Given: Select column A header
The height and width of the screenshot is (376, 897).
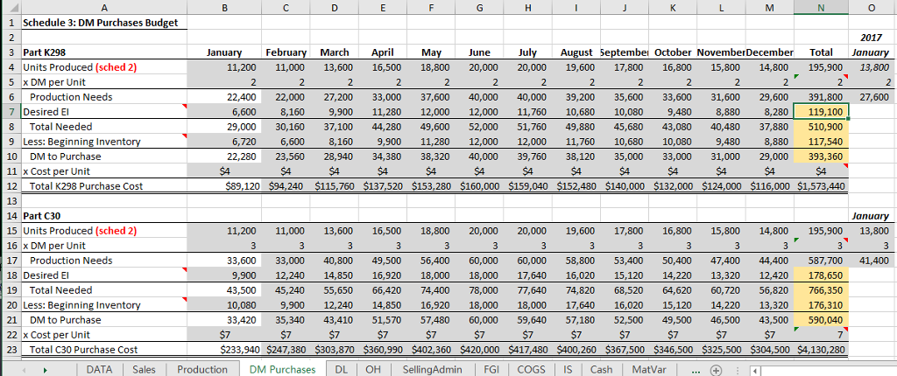Looking at the screenshot, I should [x=104, y=7].
